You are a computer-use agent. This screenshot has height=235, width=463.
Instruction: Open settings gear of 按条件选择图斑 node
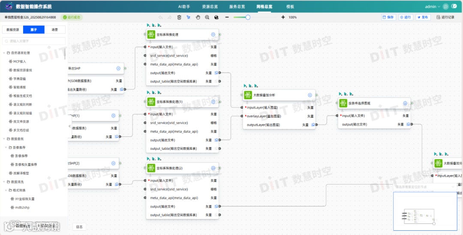pos(405,103)
